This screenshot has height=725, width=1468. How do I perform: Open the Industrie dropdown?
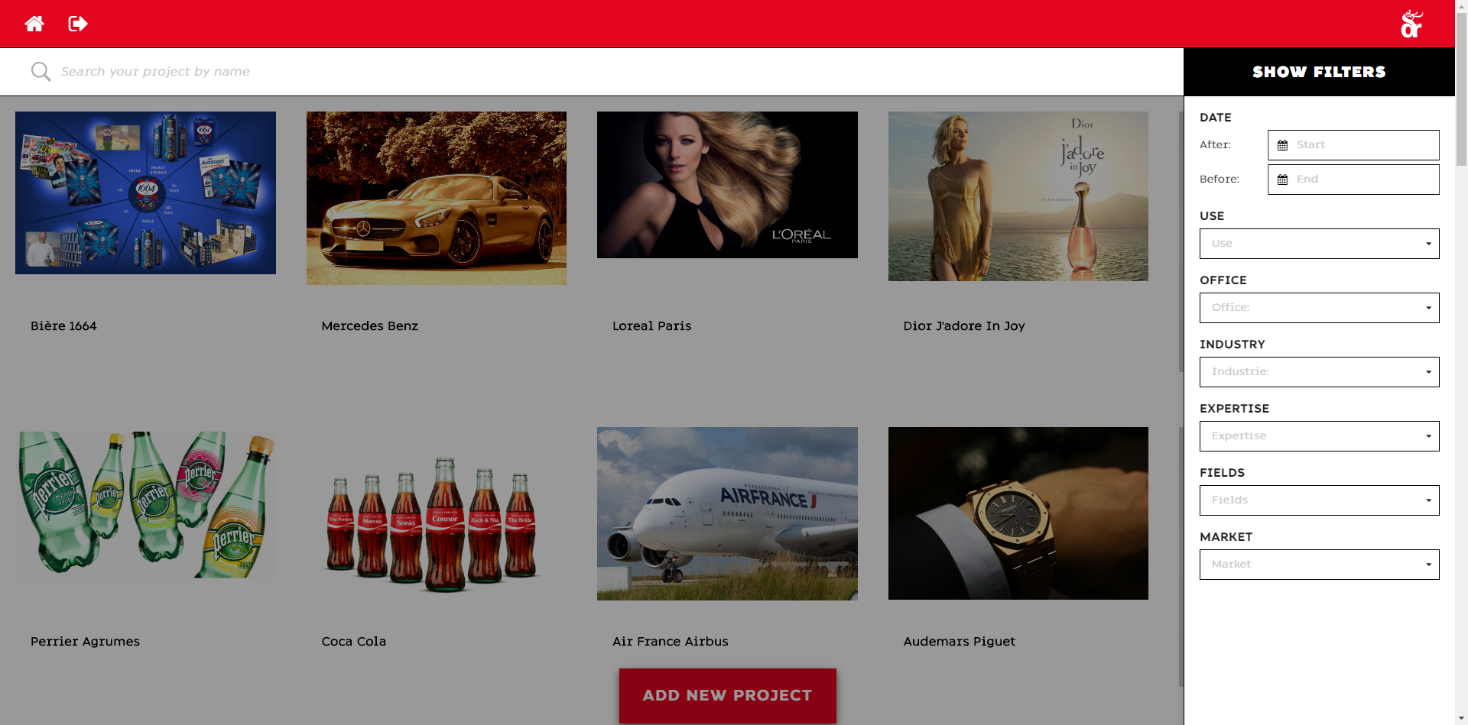(1319, 372)
